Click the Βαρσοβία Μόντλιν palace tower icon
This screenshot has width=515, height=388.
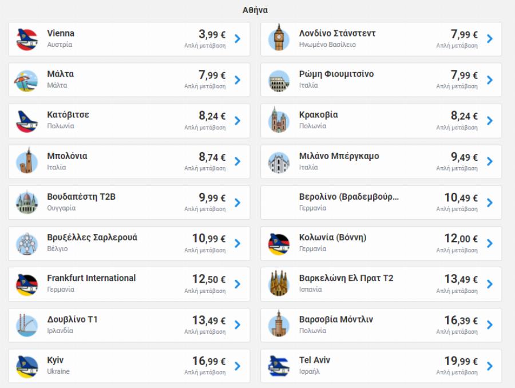279,325
